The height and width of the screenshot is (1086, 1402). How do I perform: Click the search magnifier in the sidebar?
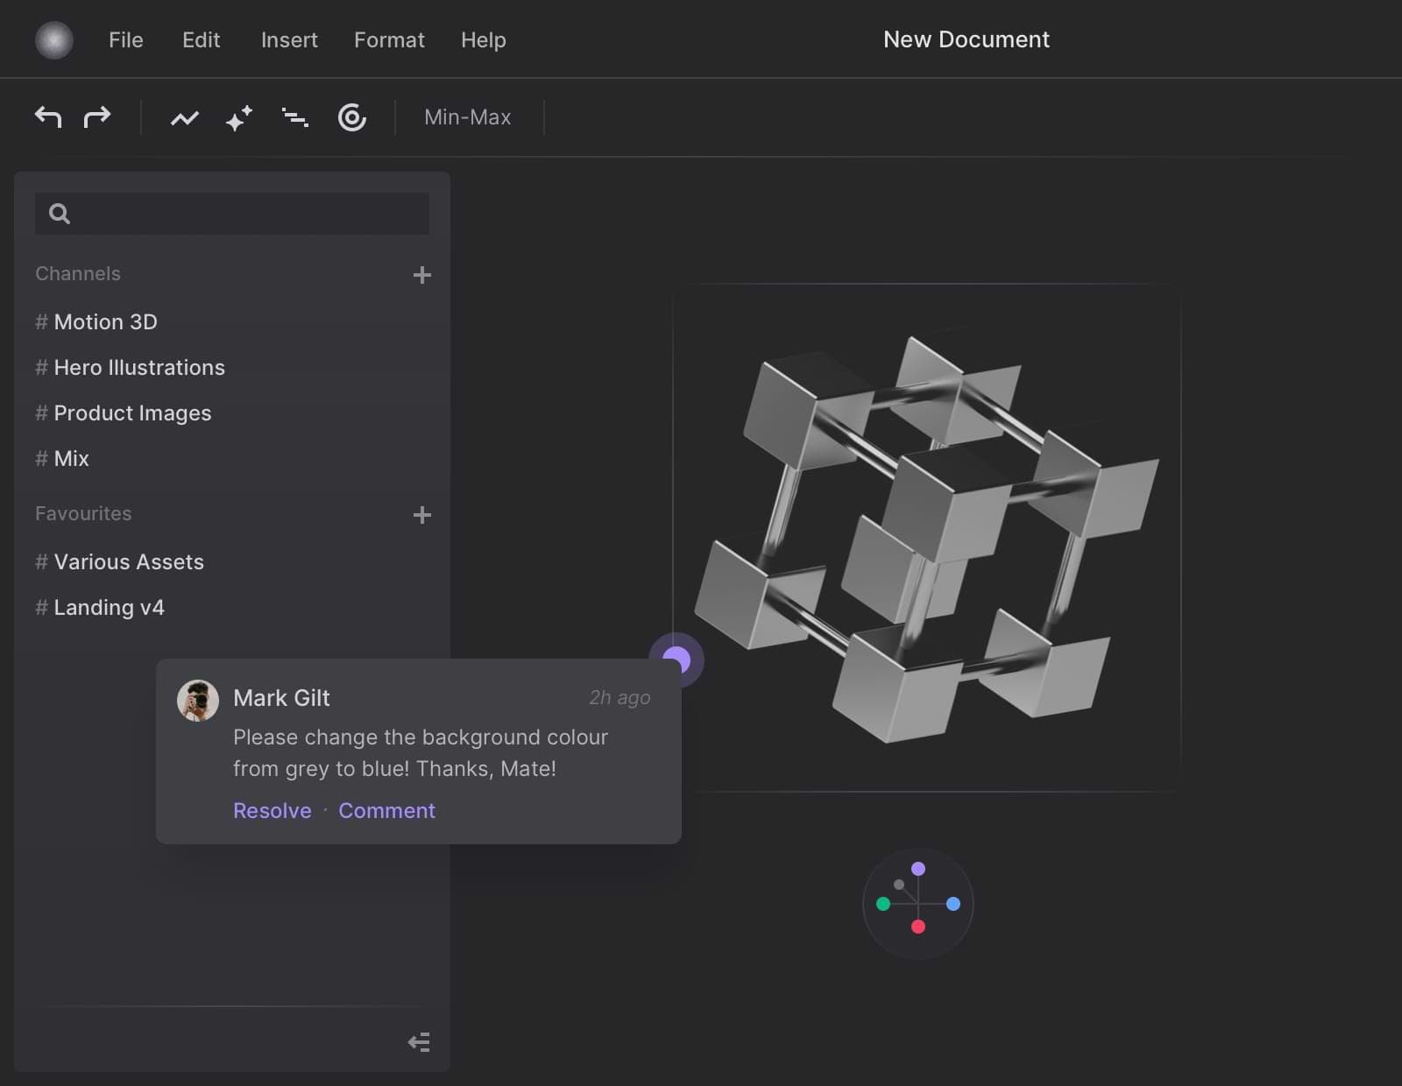(x=59, y=213)
